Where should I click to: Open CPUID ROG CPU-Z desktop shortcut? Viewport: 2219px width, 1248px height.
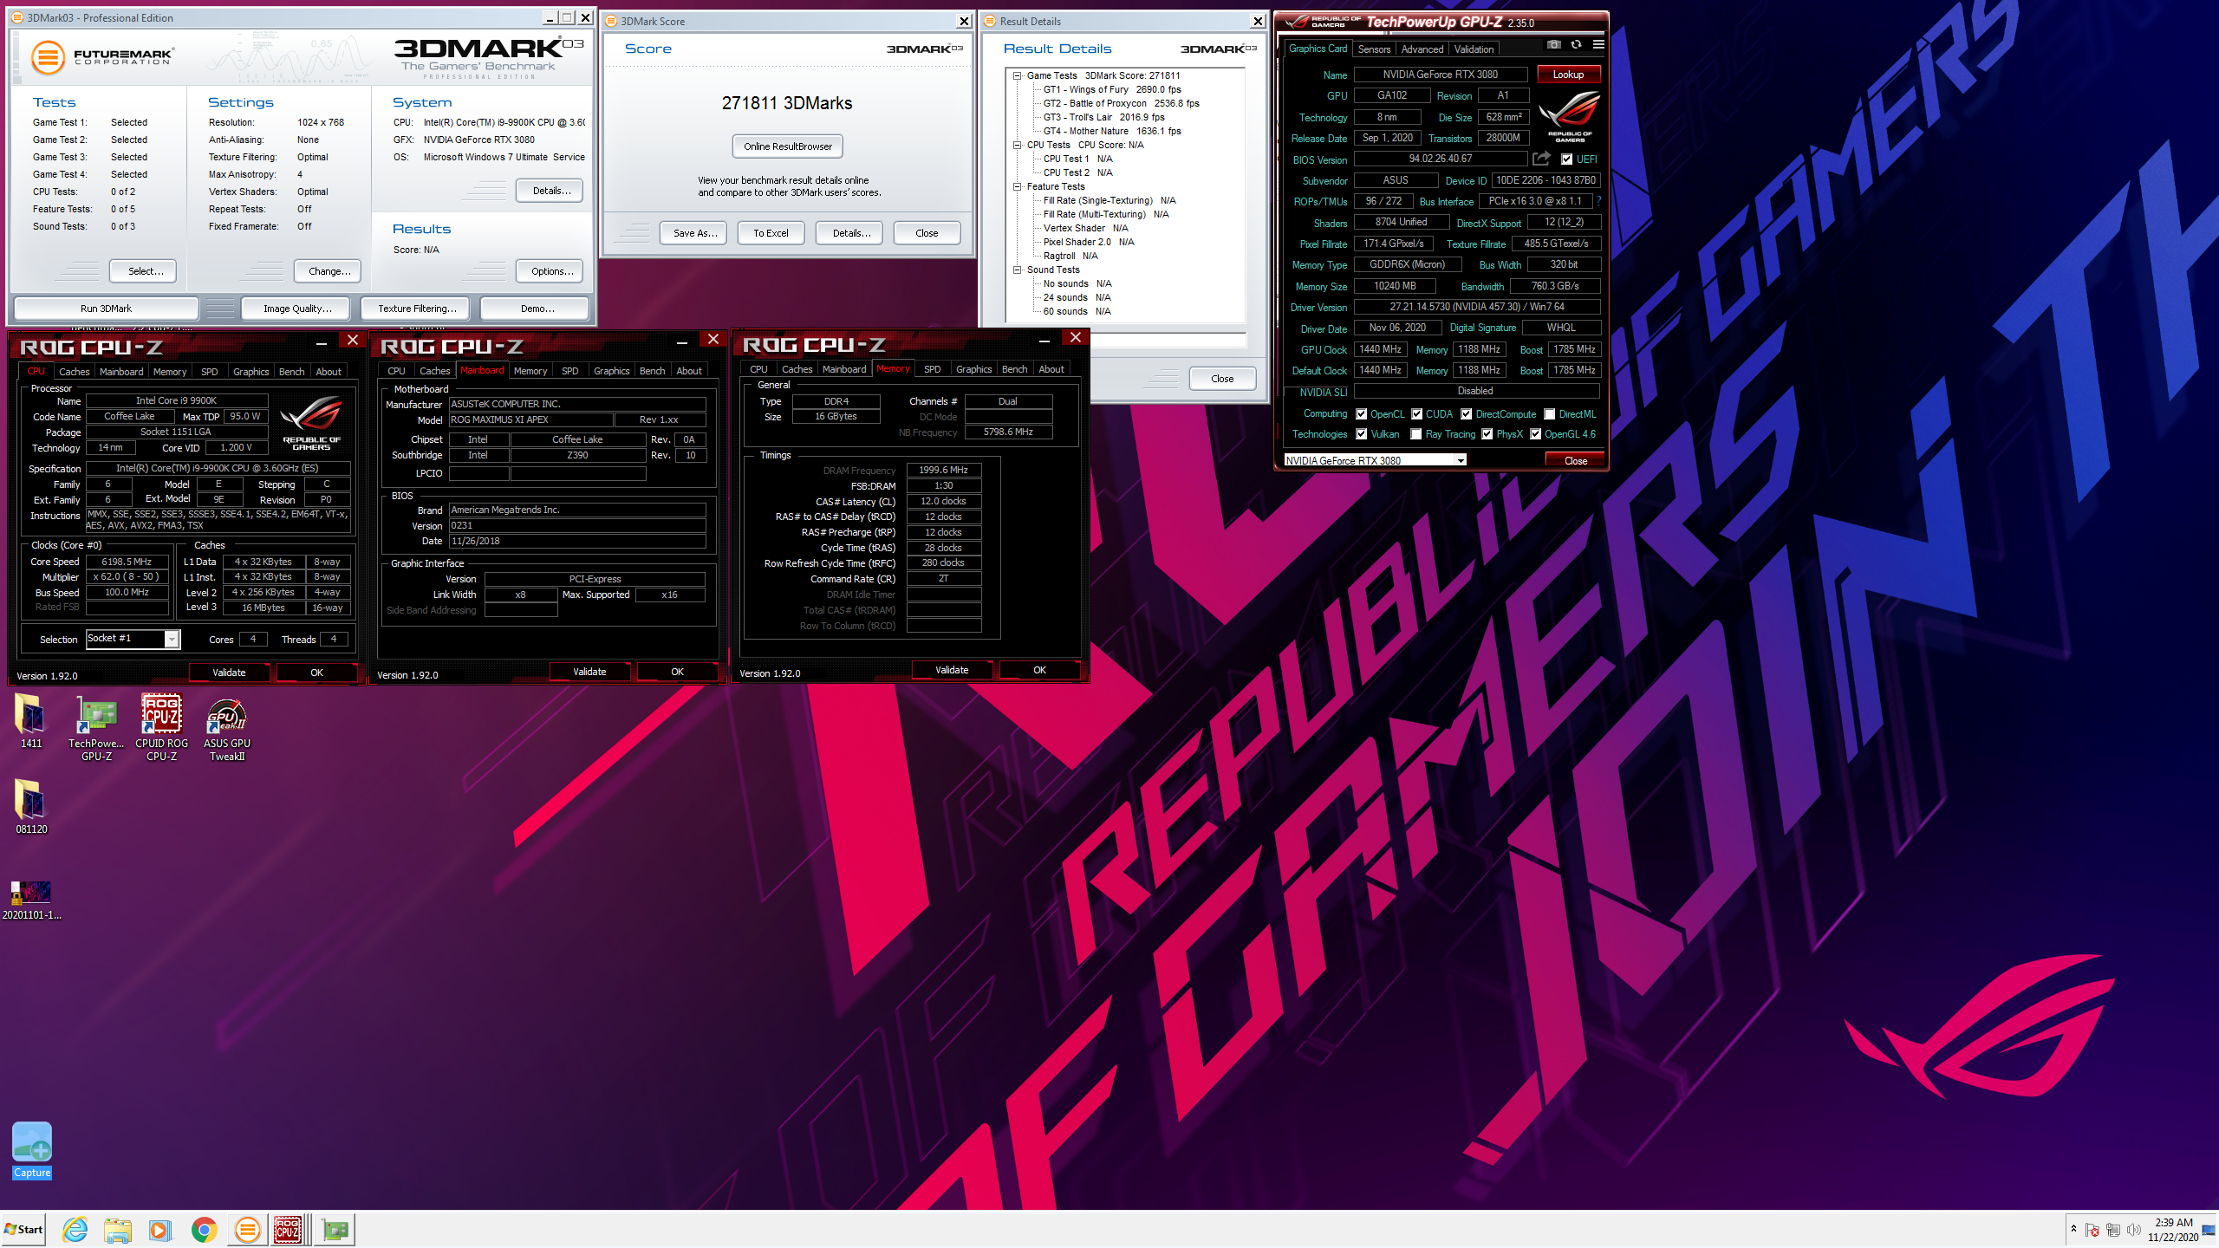(x=161, y=728)
